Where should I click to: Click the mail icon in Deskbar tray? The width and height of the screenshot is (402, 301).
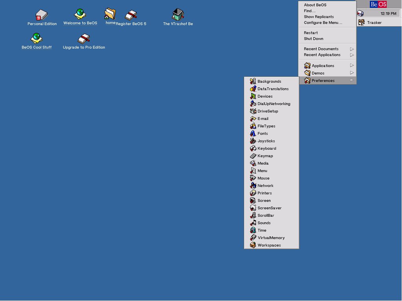click(360, 13)
